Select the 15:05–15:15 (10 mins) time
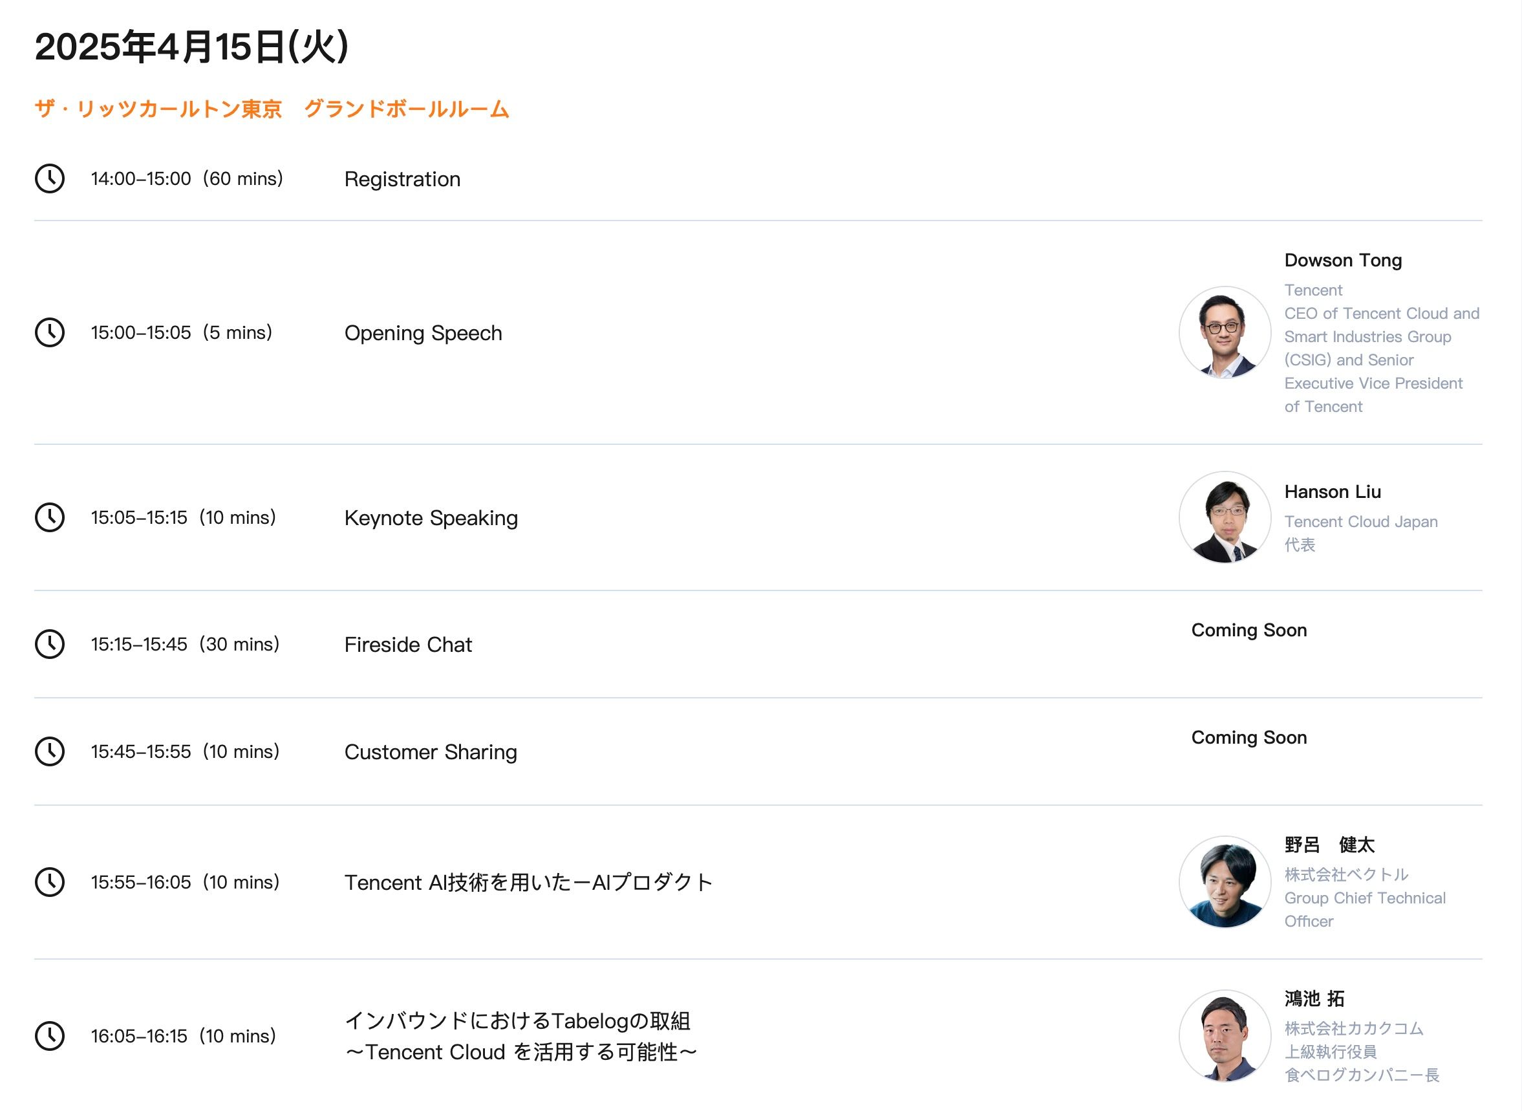 [184, 517]
